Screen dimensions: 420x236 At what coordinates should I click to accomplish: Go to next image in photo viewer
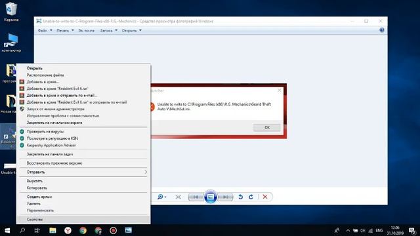tap(226, 197)
